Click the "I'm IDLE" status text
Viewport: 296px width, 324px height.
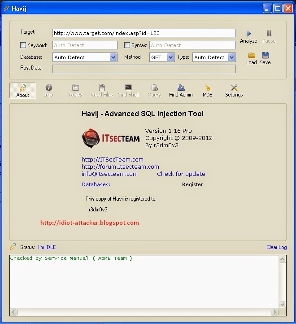point(47,247)
